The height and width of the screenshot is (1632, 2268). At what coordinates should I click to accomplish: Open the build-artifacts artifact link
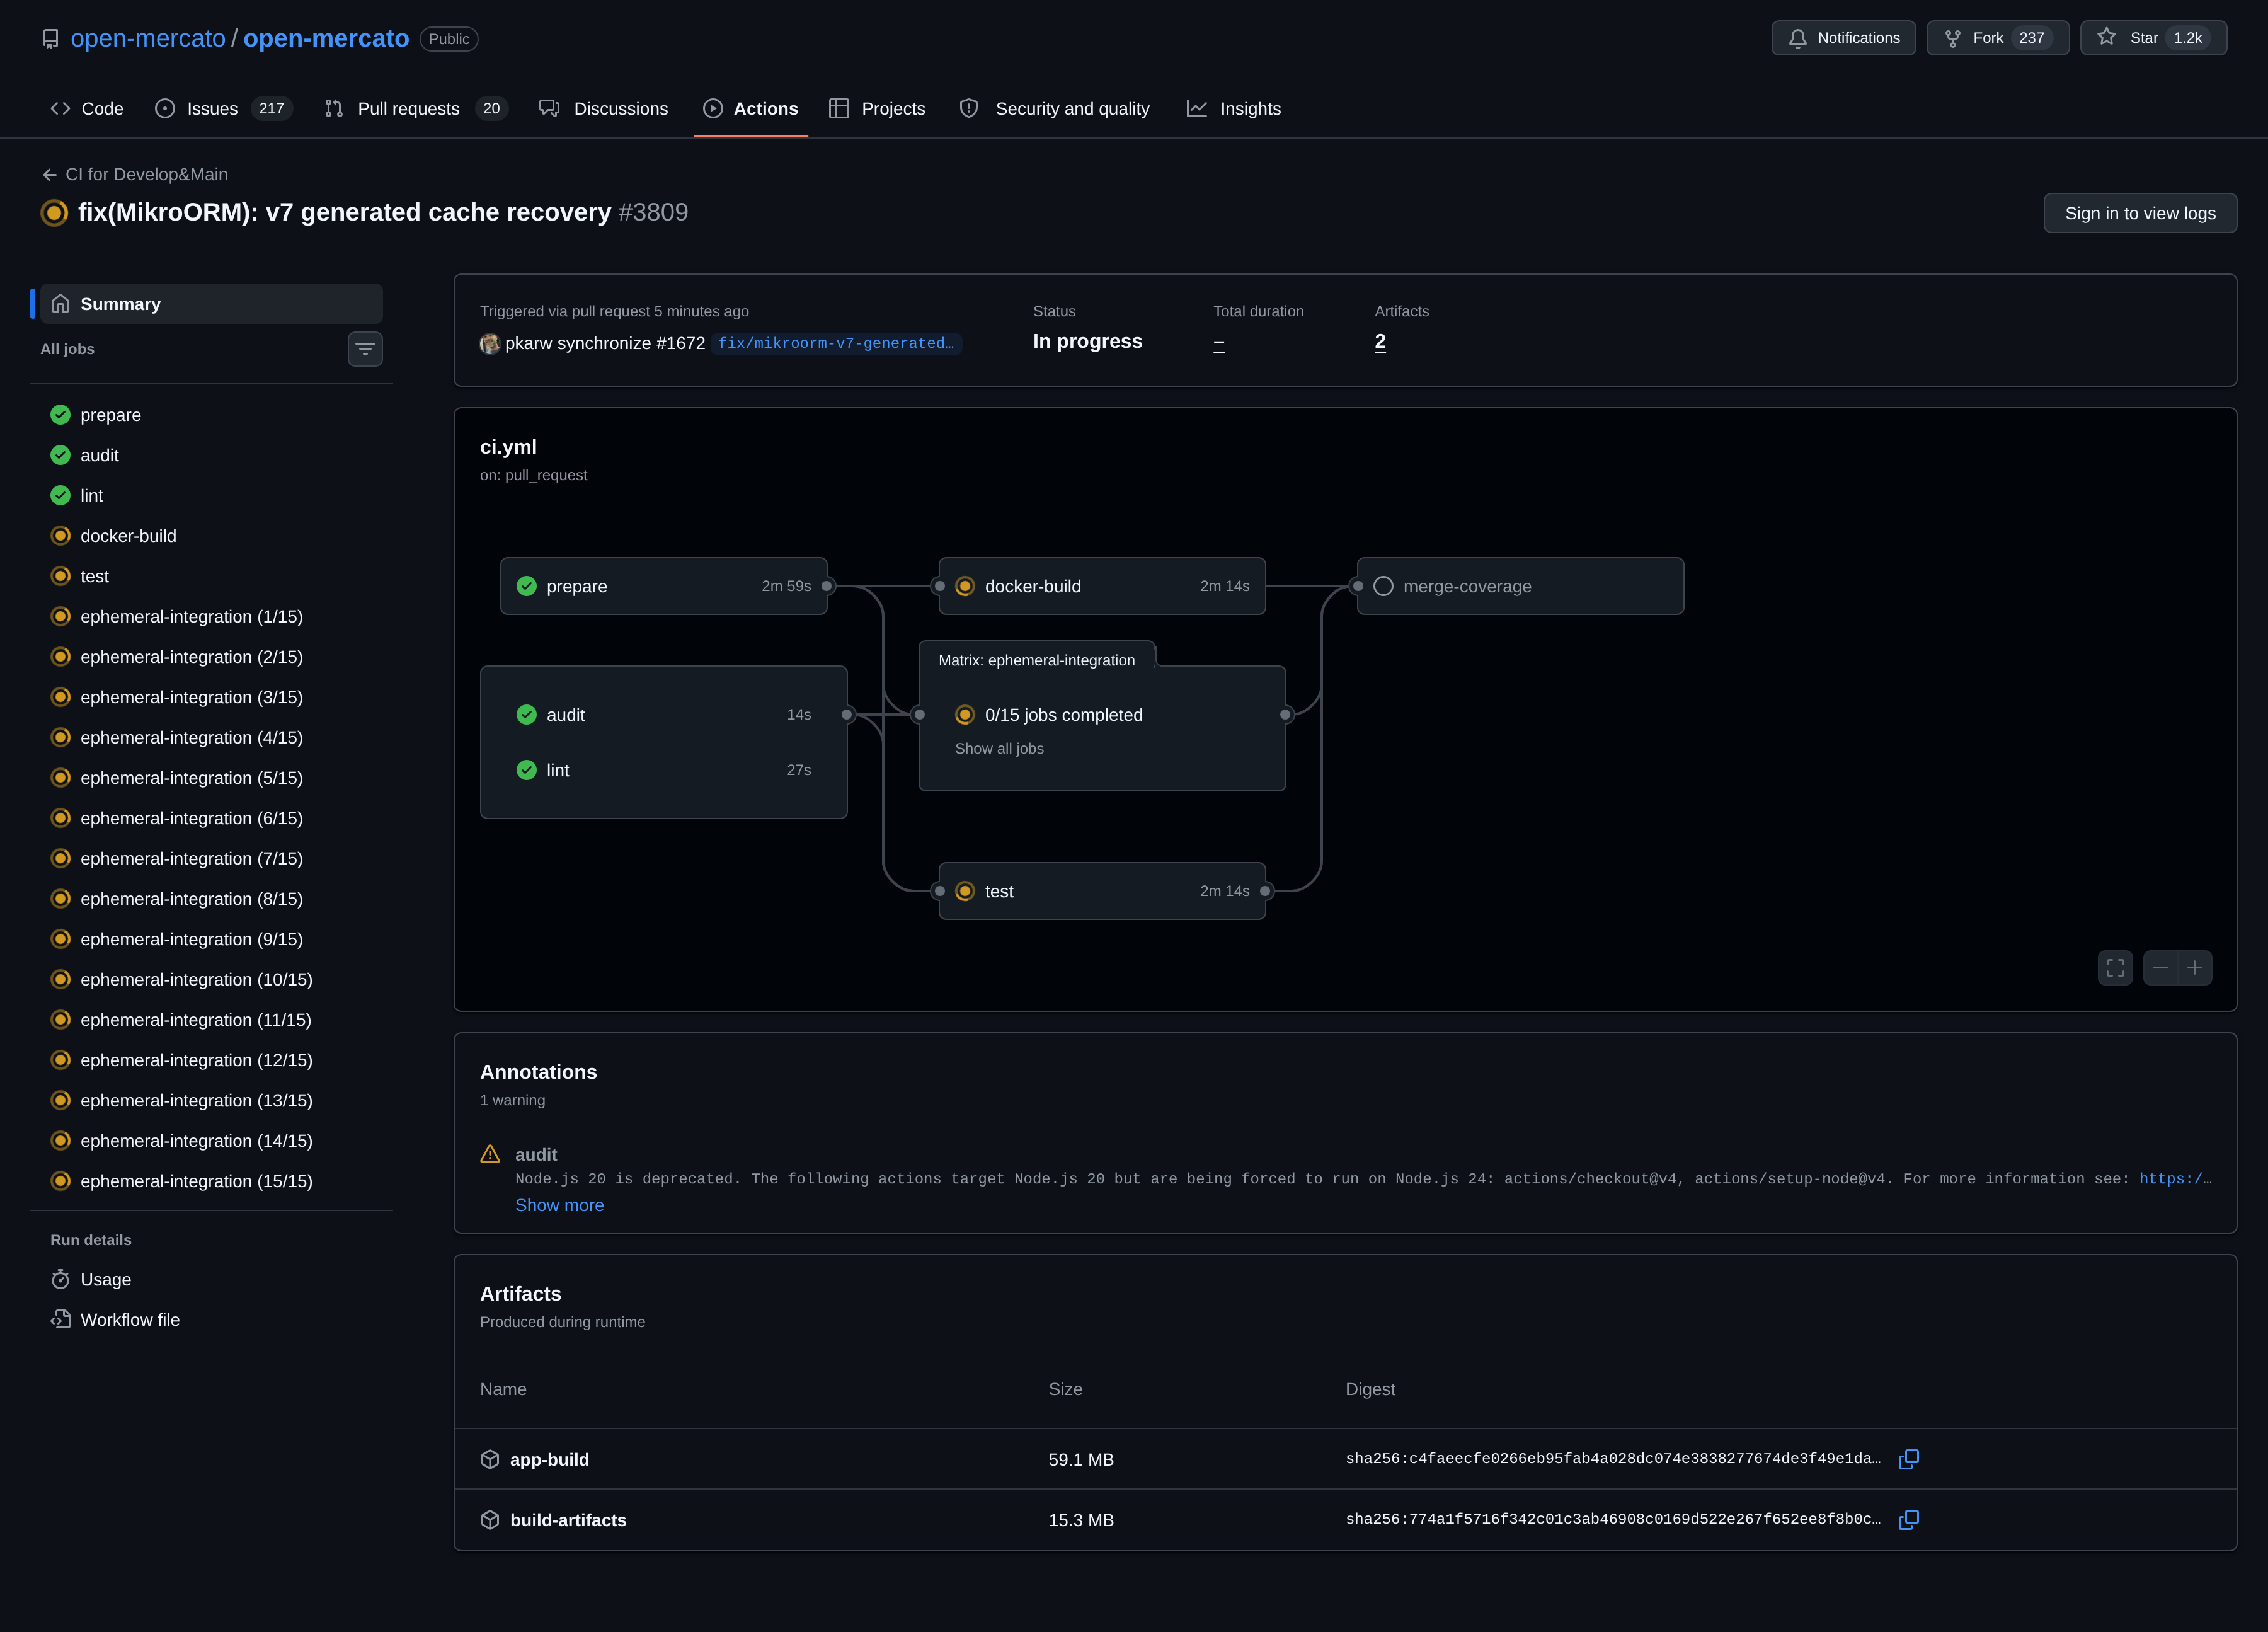click(x=568, y=1520)
